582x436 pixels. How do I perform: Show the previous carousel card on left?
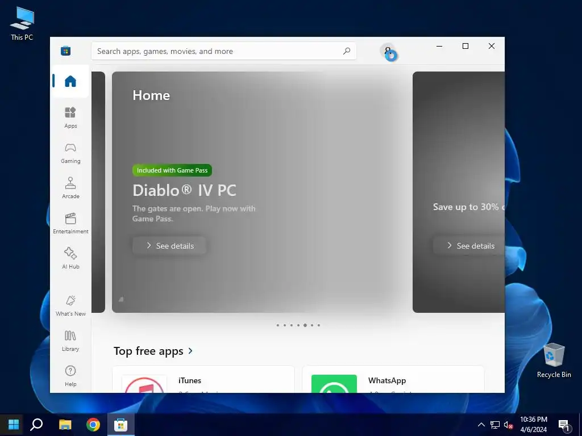point(98,192)
